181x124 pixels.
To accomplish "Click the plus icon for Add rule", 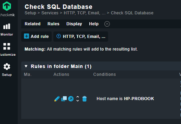I will click(26, 36).
